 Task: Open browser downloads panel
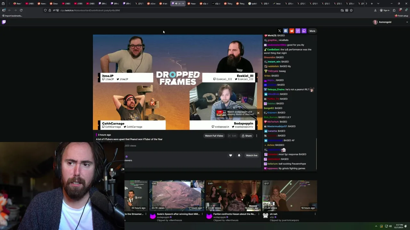[x=375, y=10]
